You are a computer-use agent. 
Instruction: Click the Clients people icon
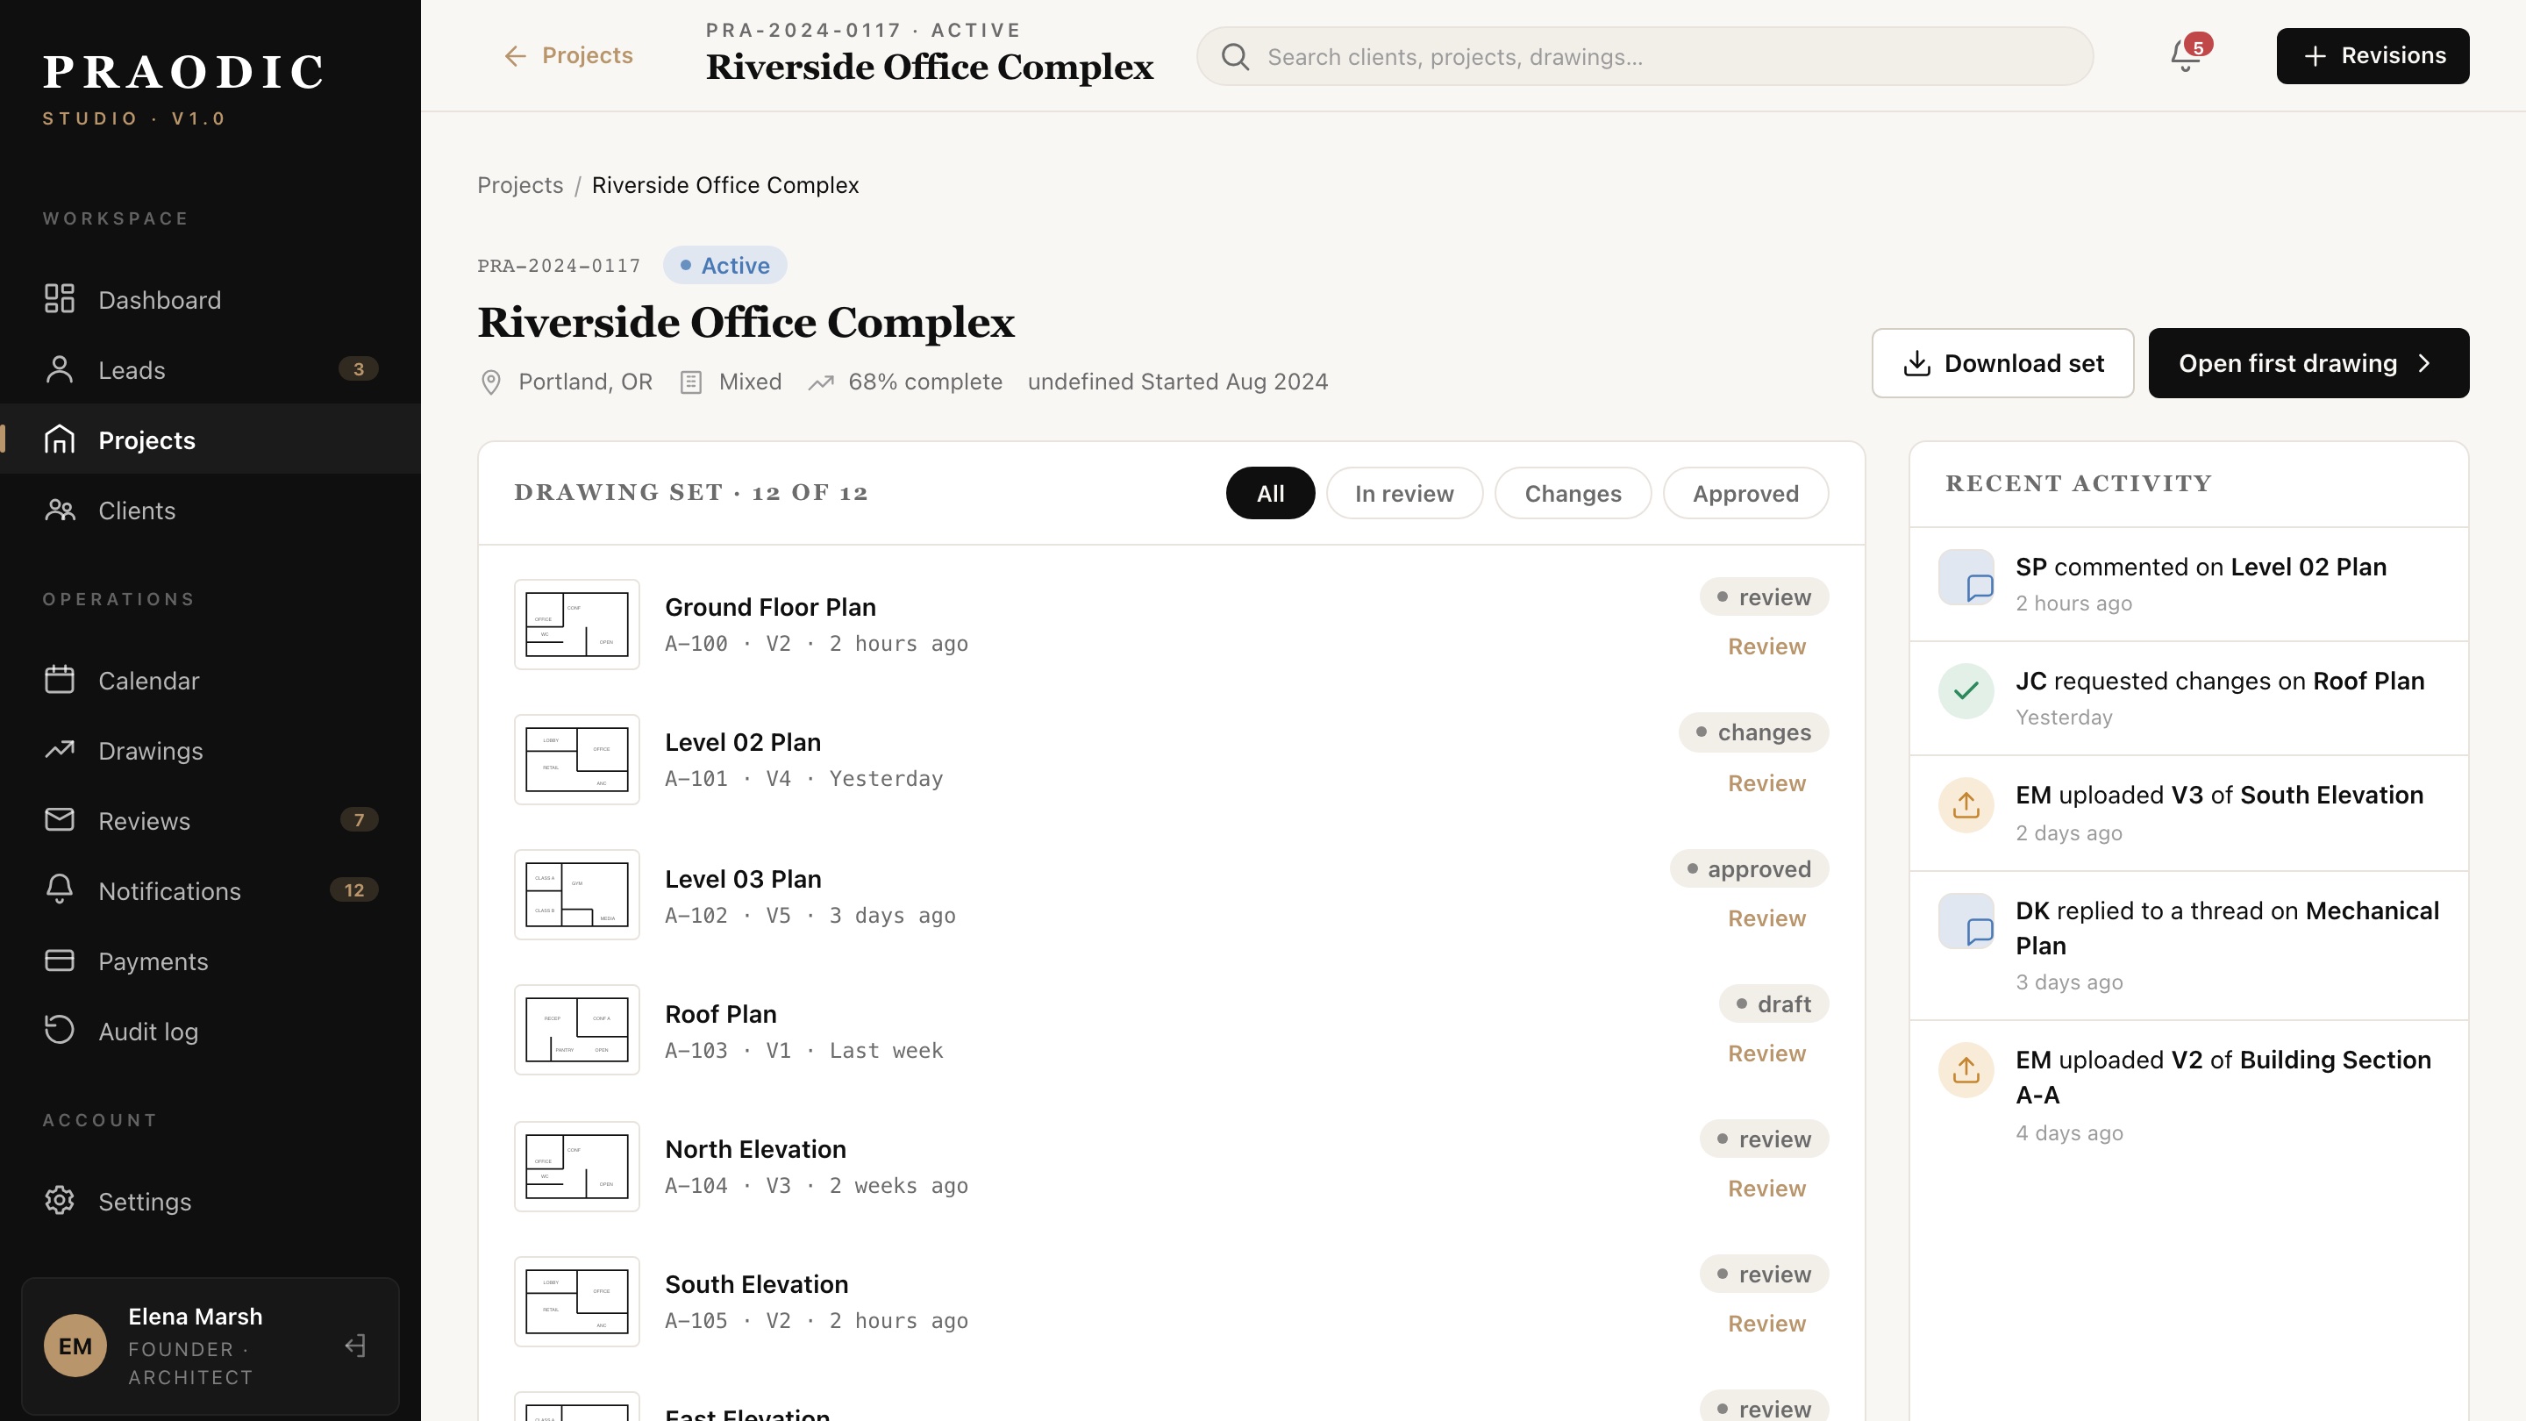coord(59,510)
